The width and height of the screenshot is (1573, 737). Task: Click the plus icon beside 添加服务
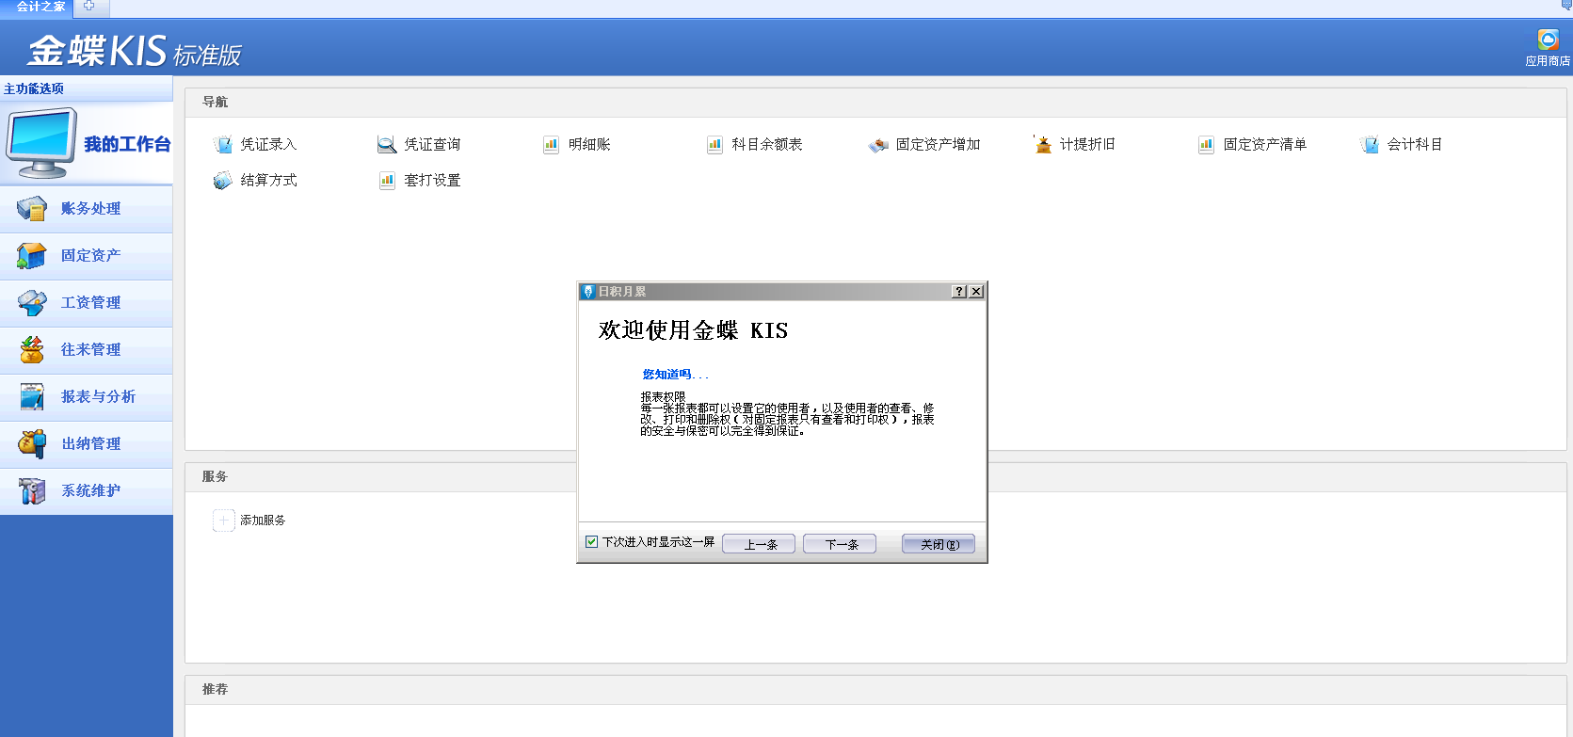point(223,520)
